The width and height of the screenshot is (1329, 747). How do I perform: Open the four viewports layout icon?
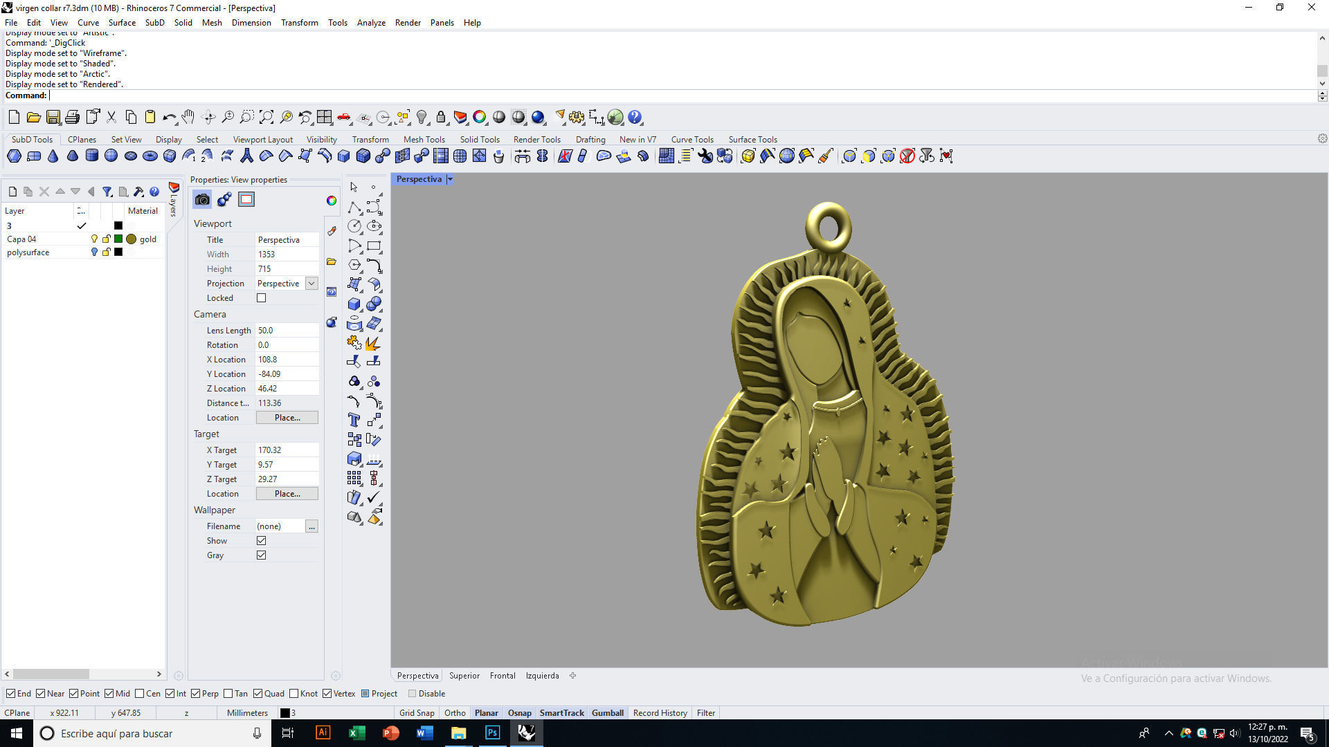(325, 118)
